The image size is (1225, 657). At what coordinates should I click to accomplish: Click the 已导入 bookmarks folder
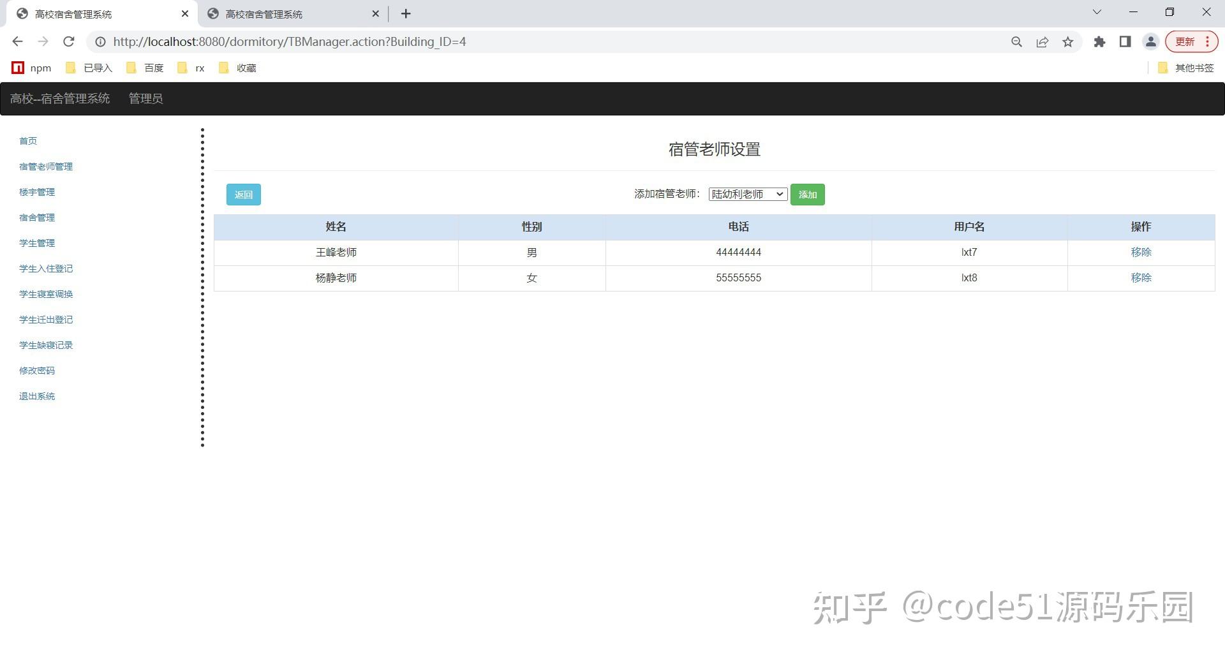click(89, 68)
